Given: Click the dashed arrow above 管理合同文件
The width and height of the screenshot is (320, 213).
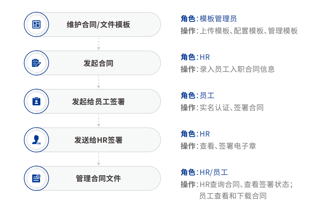Looking at the screenshot, I should coord(98,159).
